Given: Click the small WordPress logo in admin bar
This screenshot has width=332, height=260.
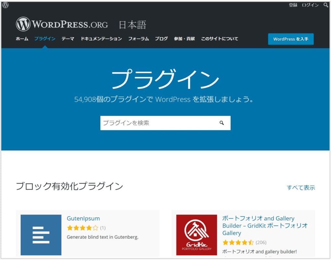Looking at the screenshot, I should (x=5, y=5).
